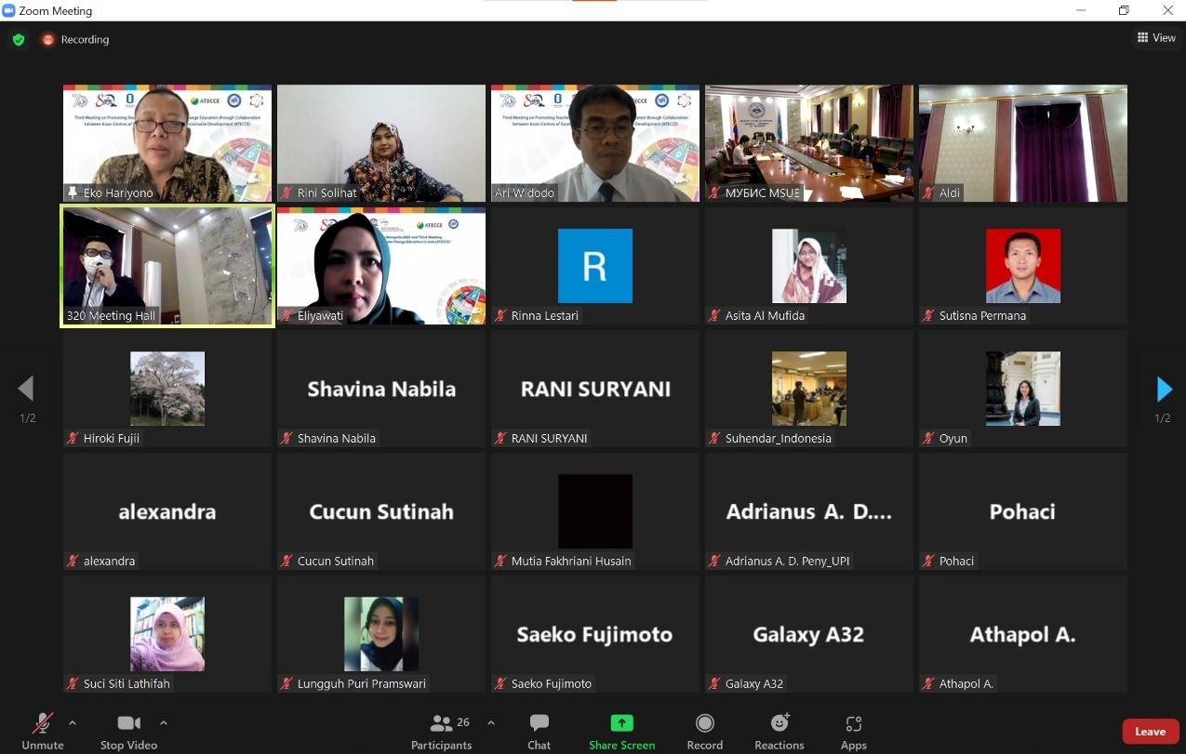The width and height of the screenshot is (1186, 754).
Task: Expand audio options arrow beside Unmute
Action: 73,722
